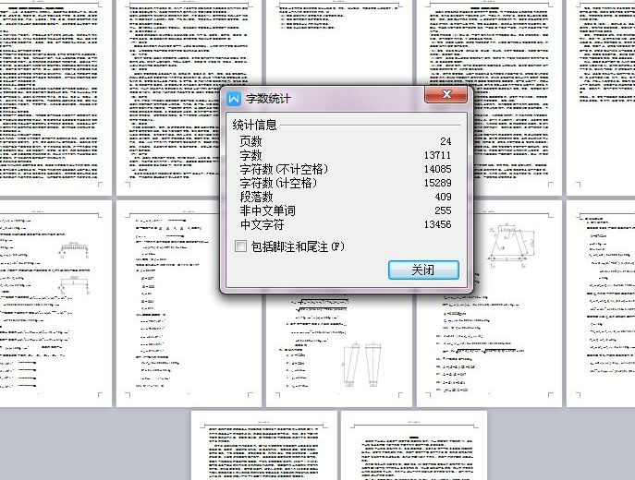The height and width of the screenshot is (480, 635).
Task: Click the 段落数 value 409
Action: point(443,197)
